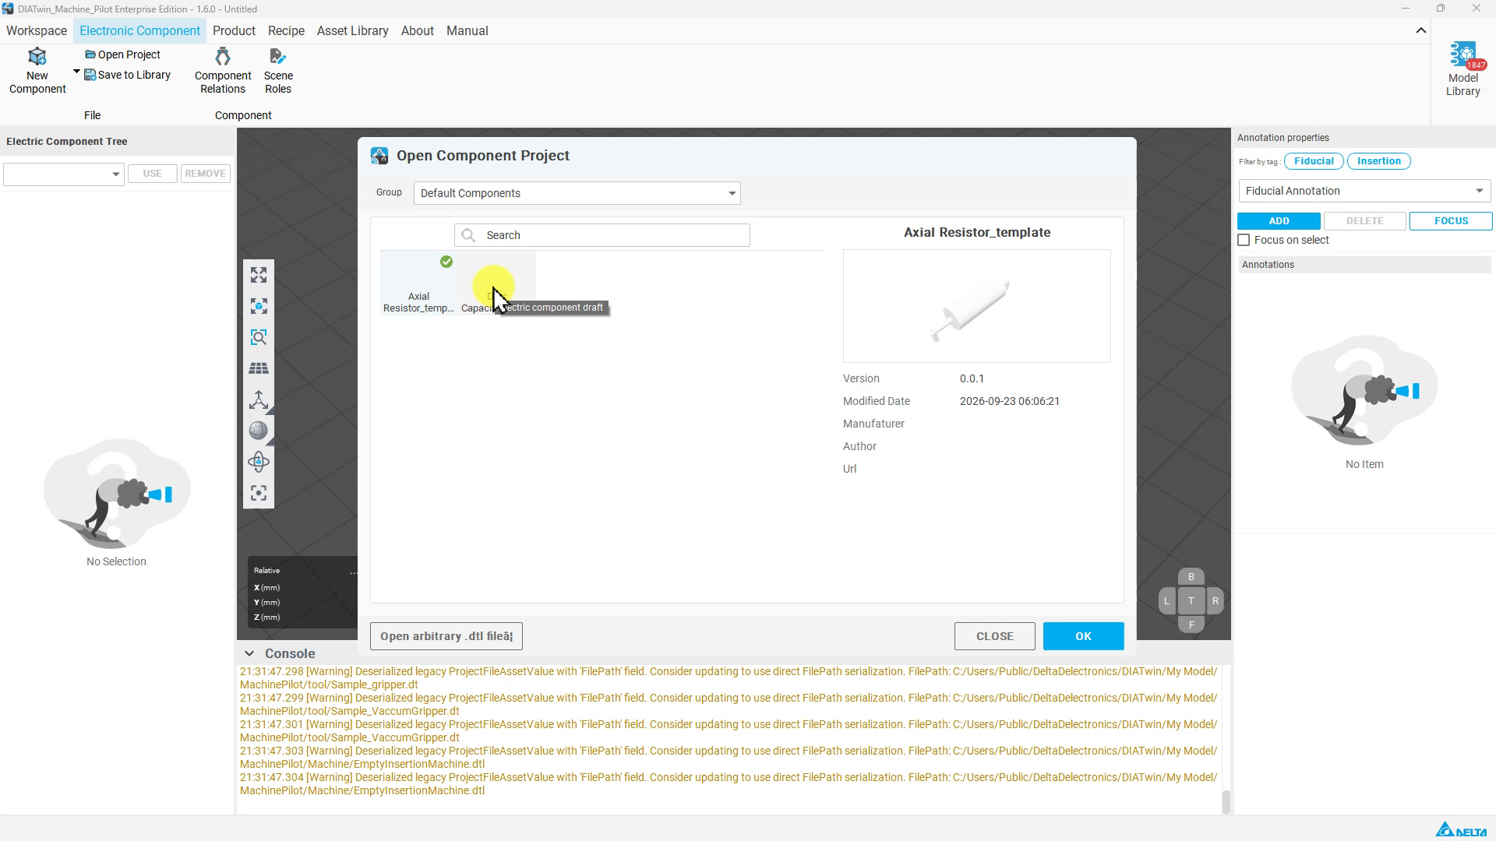1496x841 pixels.
Task: Click the ellipsis on Relative coordinates panel
Action: click(354, 572)
